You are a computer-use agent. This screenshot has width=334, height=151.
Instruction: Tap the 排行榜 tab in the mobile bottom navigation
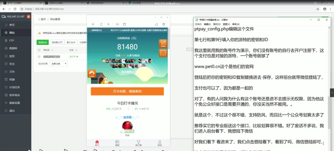139,143
